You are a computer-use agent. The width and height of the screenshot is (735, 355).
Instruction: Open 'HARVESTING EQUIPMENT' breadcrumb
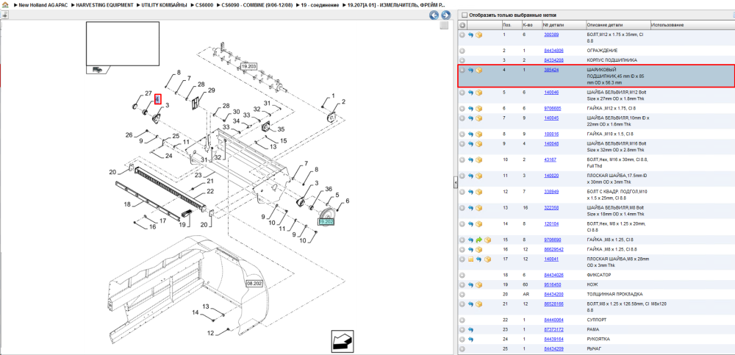(x=105, y=4)
